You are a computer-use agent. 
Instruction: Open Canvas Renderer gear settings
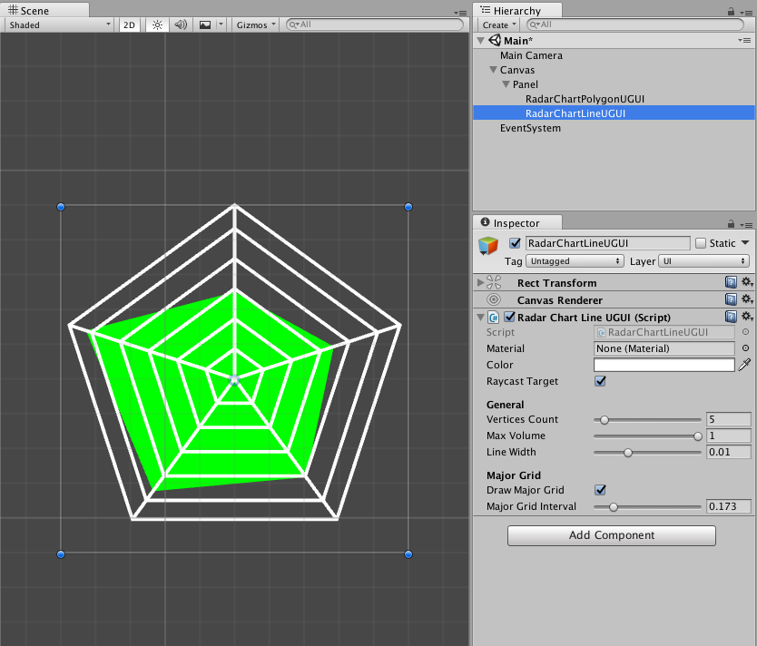pos(747,299)
